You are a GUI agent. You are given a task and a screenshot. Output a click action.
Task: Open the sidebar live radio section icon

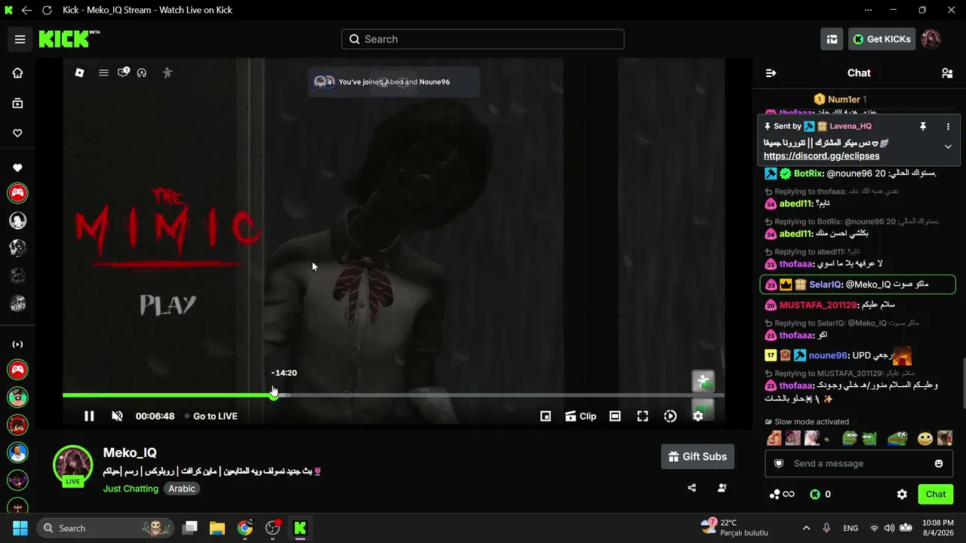17,345
